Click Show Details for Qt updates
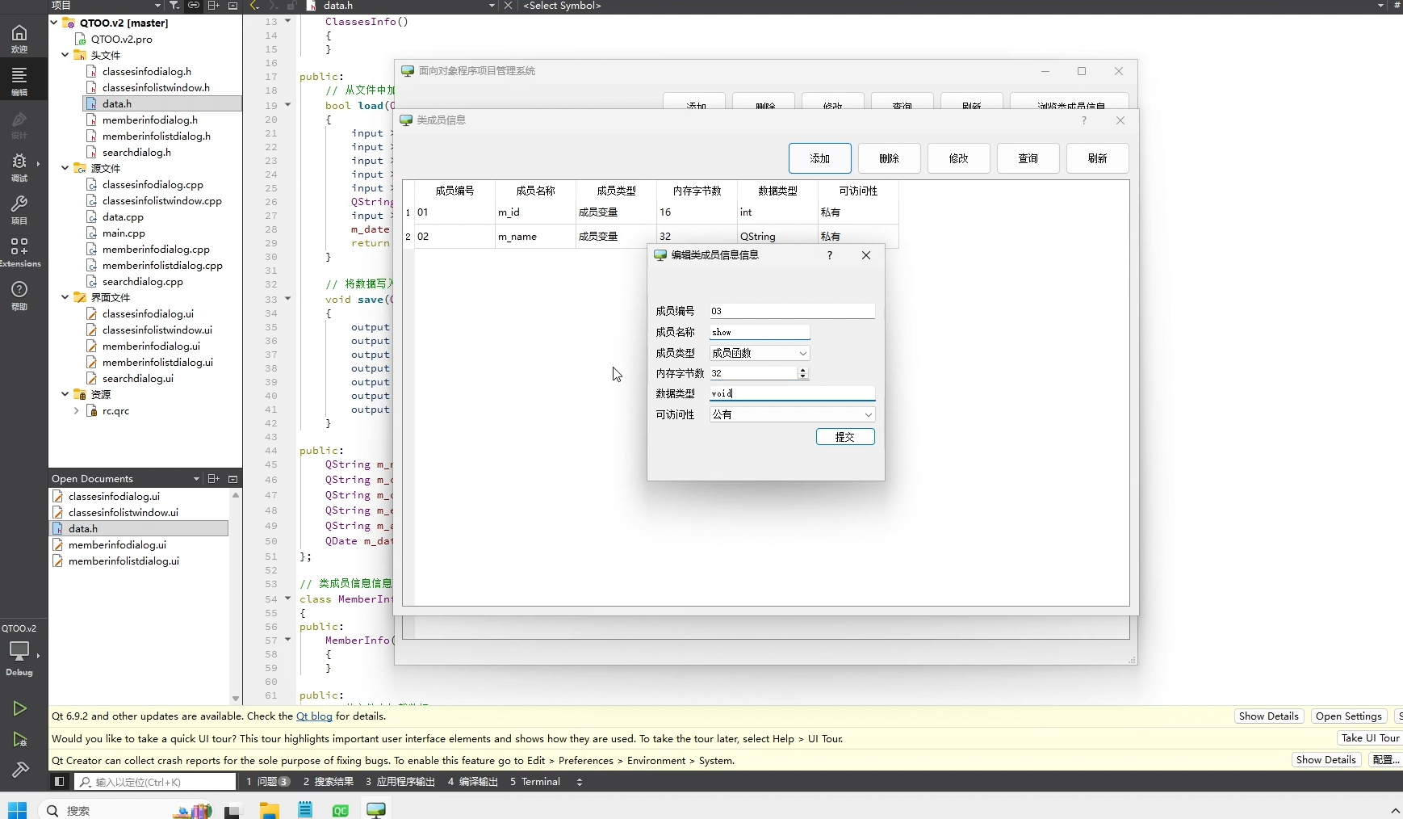 pos(1269,716)
